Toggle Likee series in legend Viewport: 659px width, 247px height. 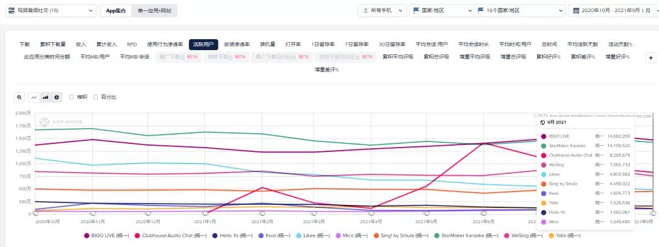point(313,235)
